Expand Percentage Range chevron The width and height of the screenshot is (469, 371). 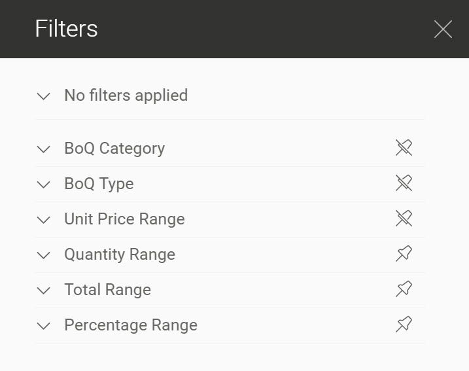pyautogui.click(x=44, y=326)
